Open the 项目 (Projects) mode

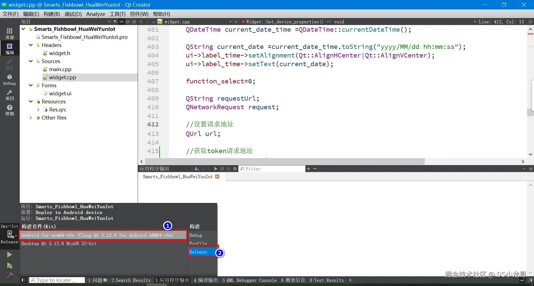coord(9,95)
